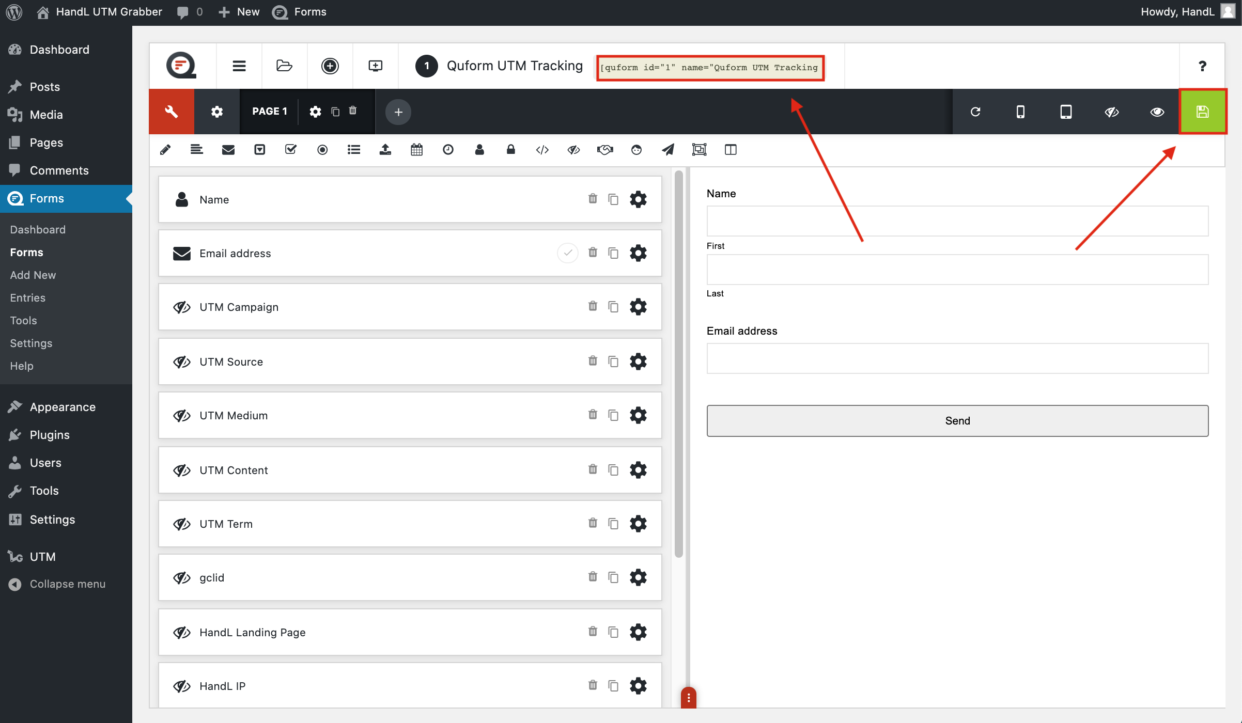This screenshot has width=1242, height=723.
Task: Add a Radio buttons element from toolbar
Action: 322,150
